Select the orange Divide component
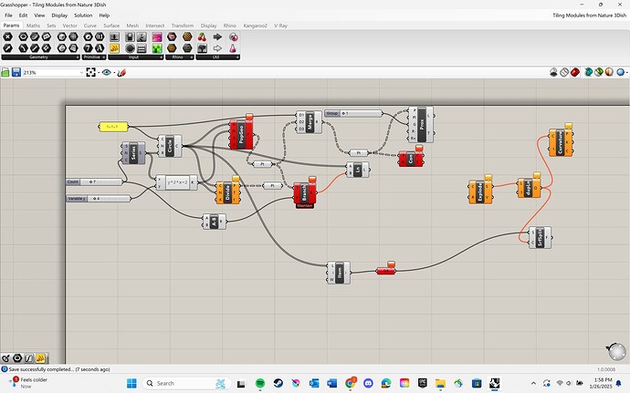The height and width of the screenshot is (393, 630). [x=228, y=192]
